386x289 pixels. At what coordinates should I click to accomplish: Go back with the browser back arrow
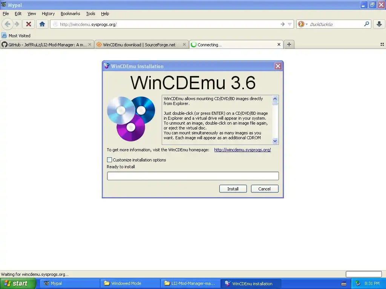point(8,24)
